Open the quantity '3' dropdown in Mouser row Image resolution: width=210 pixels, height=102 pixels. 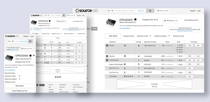point(157,46)
